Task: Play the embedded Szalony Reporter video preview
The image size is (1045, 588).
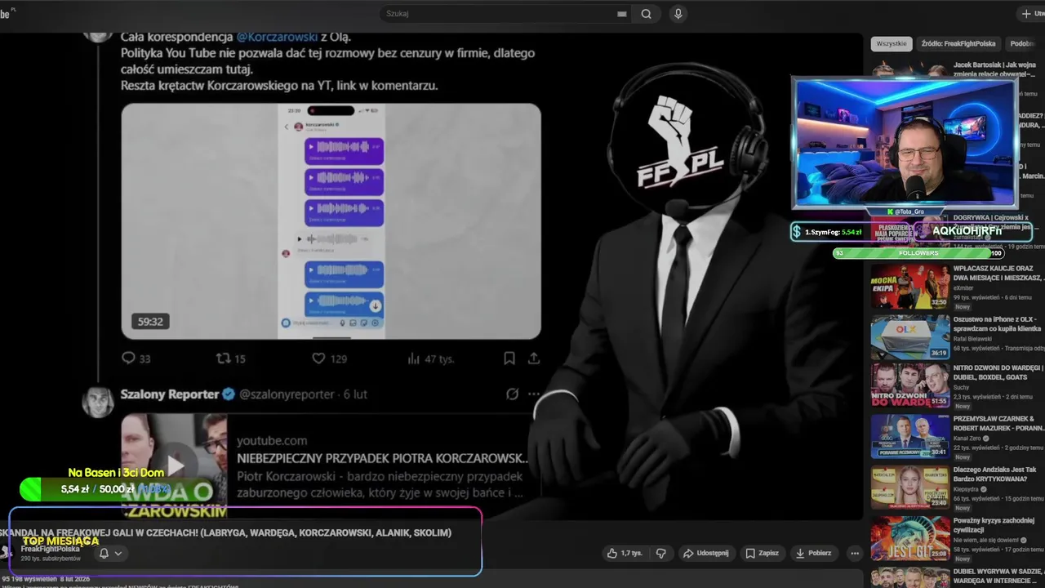Action: (x=174, y=464)
